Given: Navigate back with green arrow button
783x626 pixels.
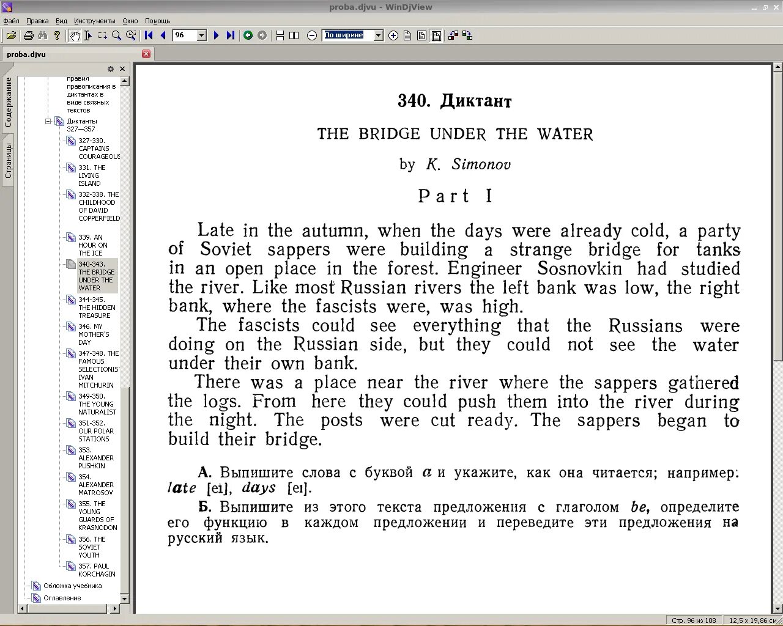Looking at the screenshot, I should click(x=248, y=35).
